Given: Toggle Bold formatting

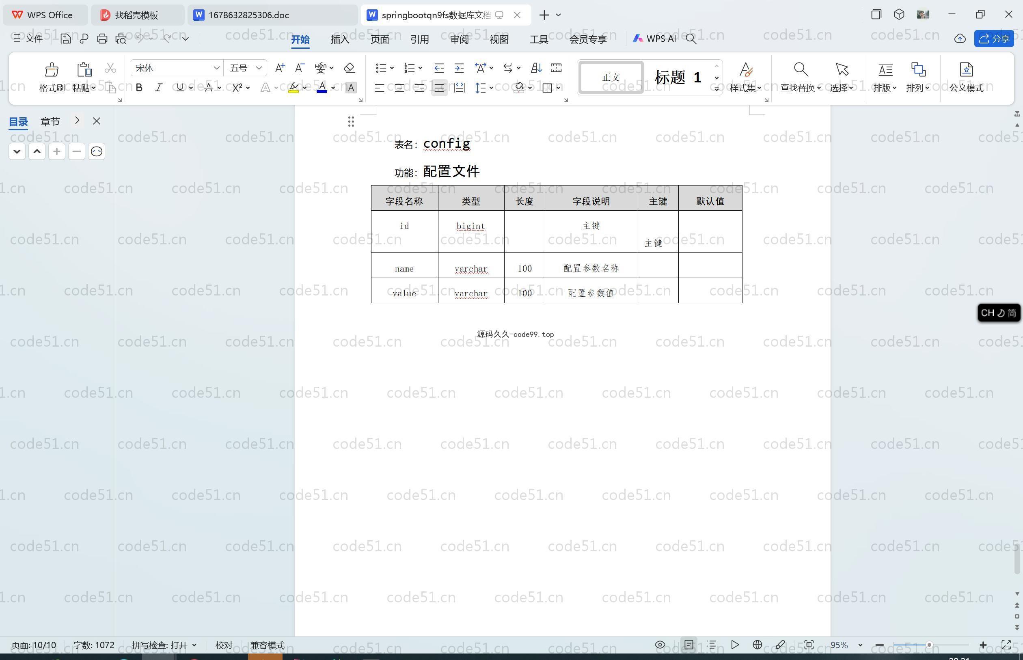Looking at the screenshot, I should click(x=139, y=88).
